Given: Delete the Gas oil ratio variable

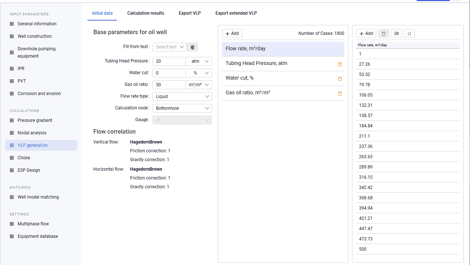Looking at the screenshot, I should tap(340, 94).
